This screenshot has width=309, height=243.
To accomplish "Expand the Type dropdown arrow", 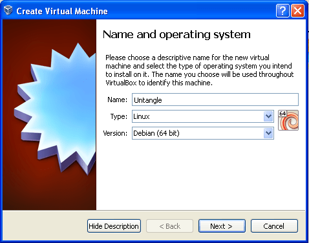I will click(268, 116).
